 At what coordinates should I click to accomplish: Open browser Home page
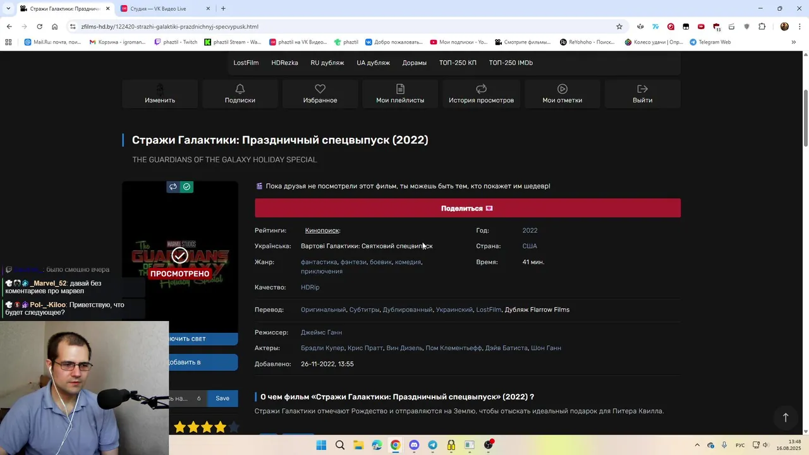(55, 27)
